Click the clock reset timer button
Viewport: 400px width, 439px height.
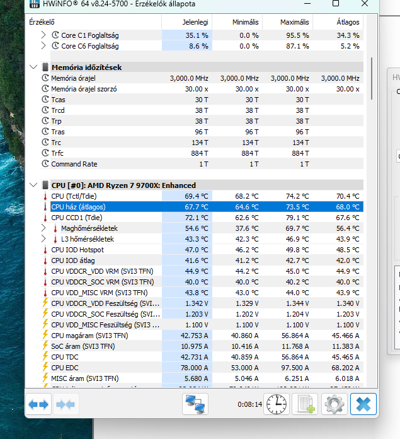coord(277,404)
